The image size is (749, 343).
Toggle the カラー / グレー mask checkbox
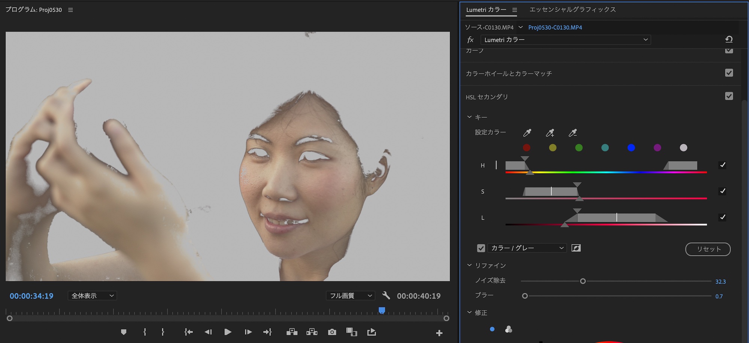point(481,248)
